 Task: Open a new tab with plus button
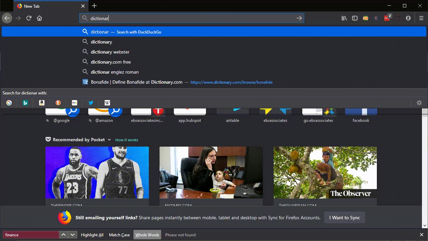94,6
